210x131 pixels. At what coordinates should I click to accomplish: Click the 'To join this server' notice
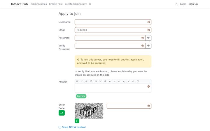[113, 61]
